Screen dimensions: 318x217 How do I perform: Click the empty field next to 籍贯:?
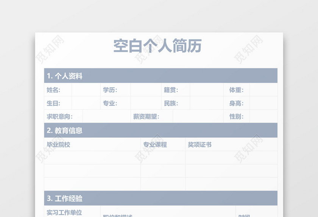coord(207,90)
